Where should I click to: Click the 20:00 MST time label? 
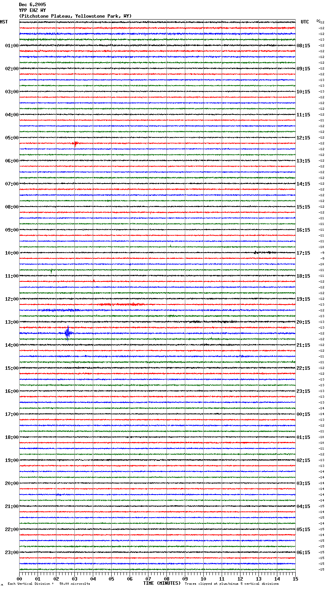pos(12,483)
